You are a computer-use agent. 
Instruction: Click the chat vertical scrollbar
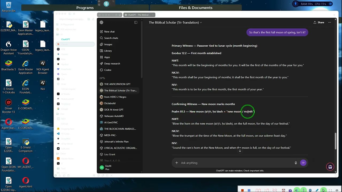click(x=336, y=141)
